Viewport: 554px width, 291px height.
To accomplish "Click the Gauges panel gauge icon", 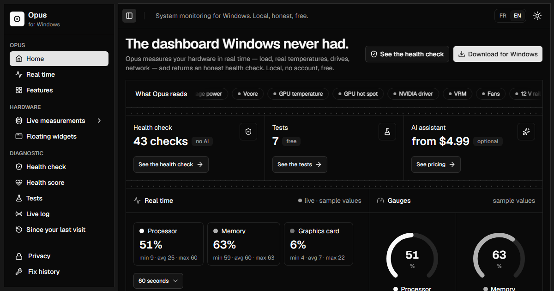I will 380,200.
